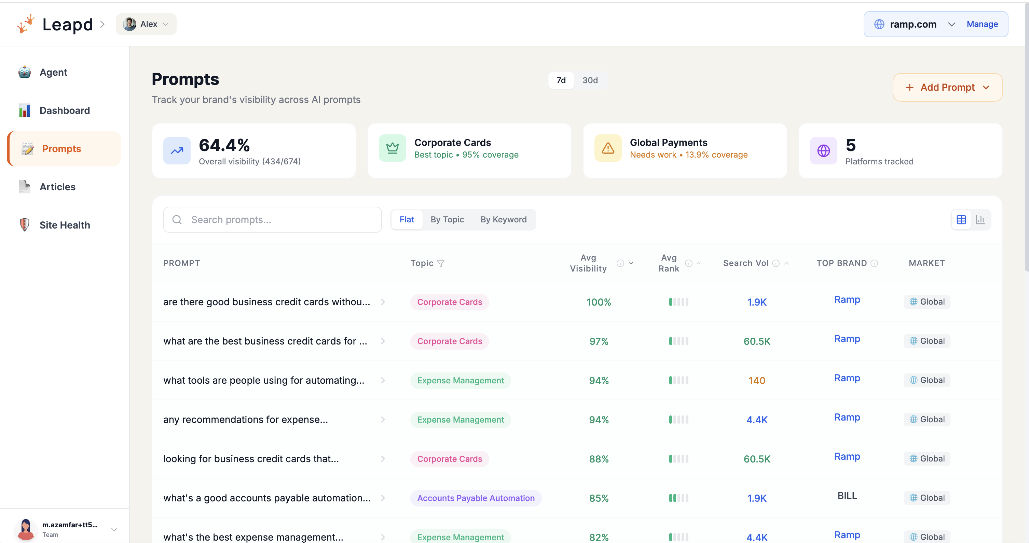Check Site Health using the shield icon
Image resolution: width=1029 pixels, height=543 pixels.
(24, 225)
